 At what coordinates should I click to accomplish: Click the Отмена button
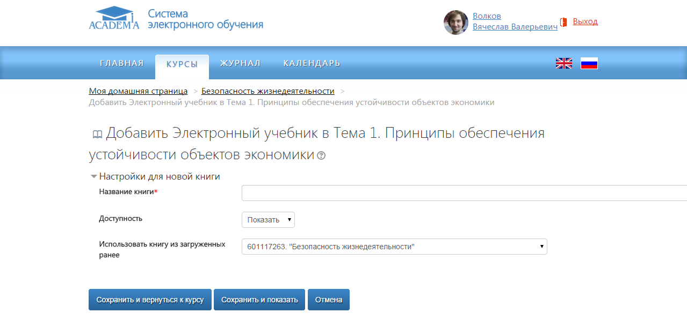pos(329,300)
